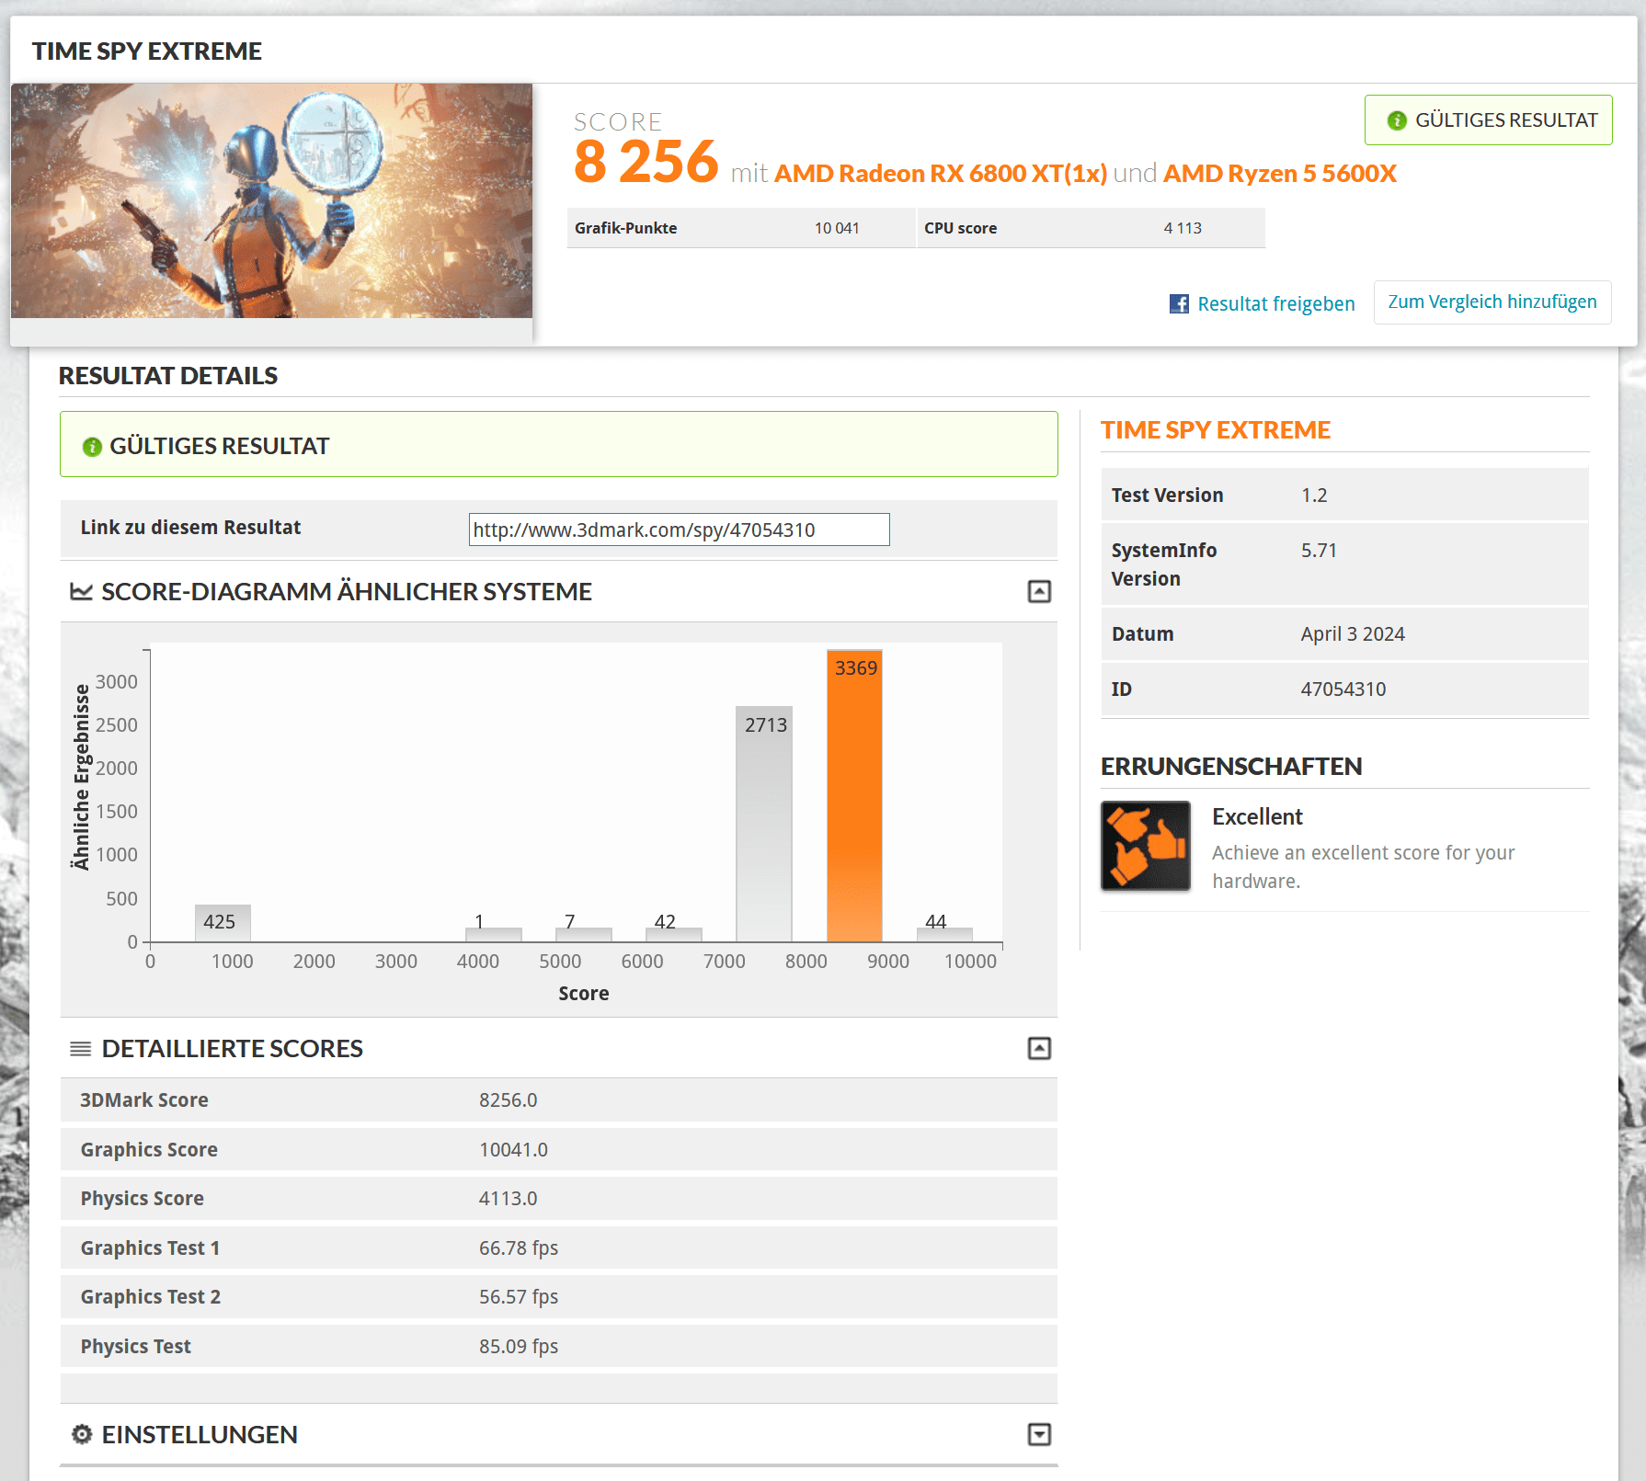
Task: Click Datum value April 3 2024
Action: coord(1353,634)
